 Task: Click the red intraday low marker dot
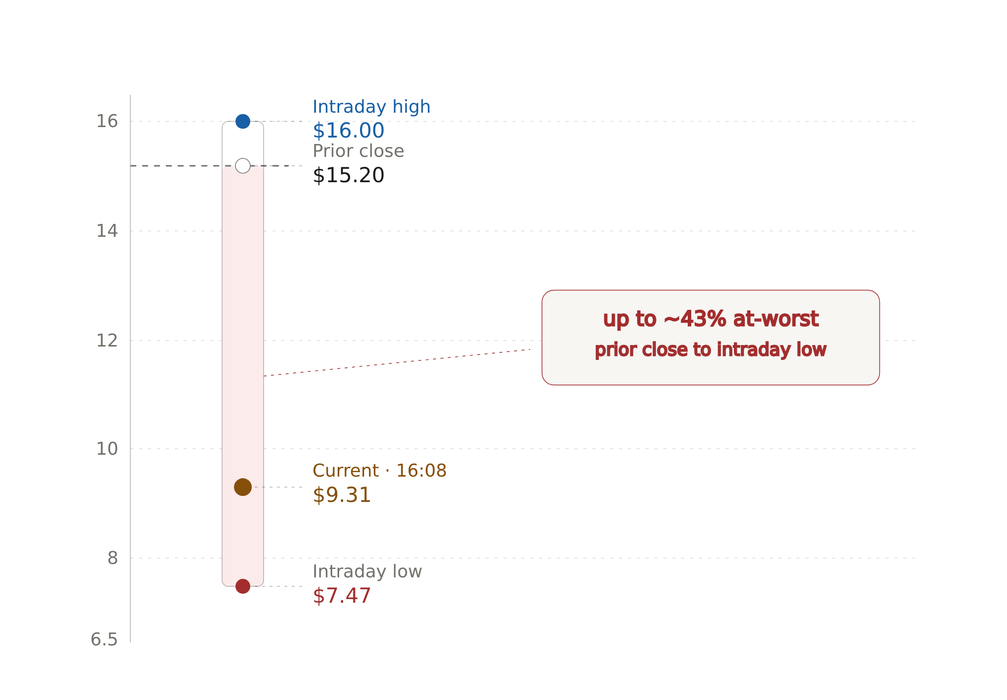pos(243,586)
